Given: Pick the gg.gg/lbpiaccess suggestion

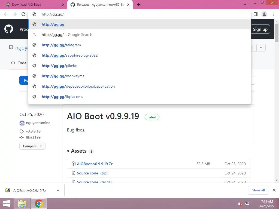Looking at the screenshot, I should pyautogui.click(x=139, y=97).
